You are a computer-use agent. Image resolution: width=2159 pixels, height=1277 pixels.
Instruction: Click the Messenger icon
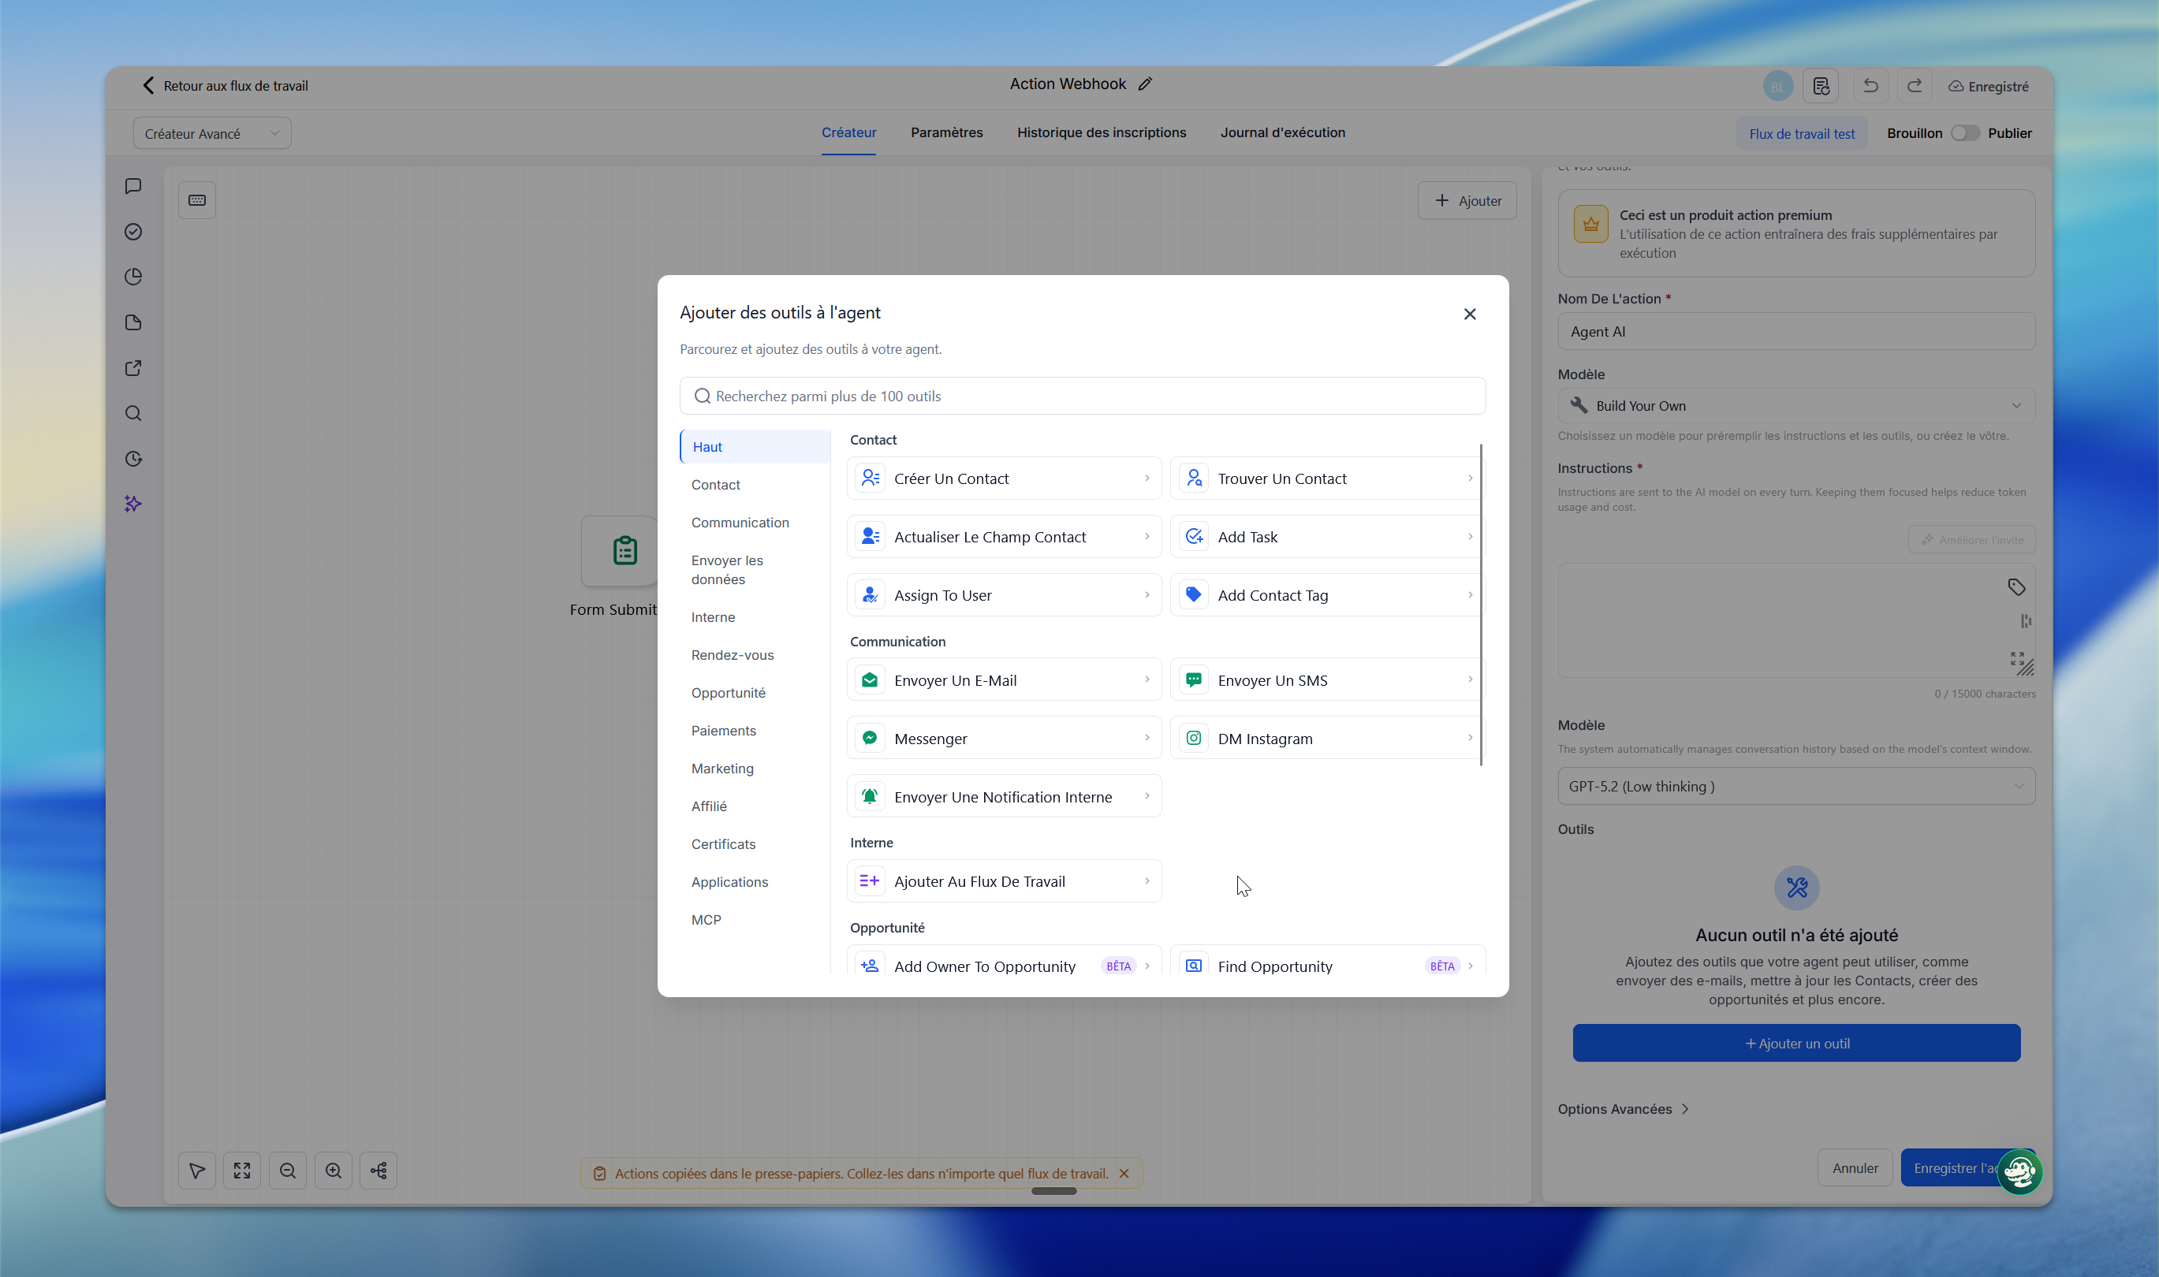click(871, 739)
